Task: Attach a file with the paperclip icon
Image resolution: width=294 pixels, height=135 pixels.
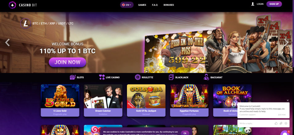Action: point(281,123)
